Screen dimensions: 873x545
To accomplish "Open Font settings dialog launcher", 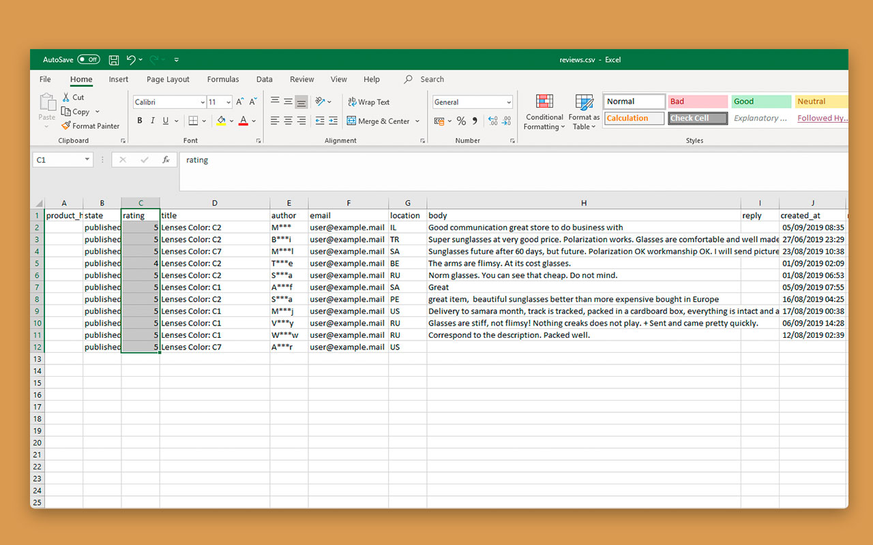I will [x=258, y=140].
